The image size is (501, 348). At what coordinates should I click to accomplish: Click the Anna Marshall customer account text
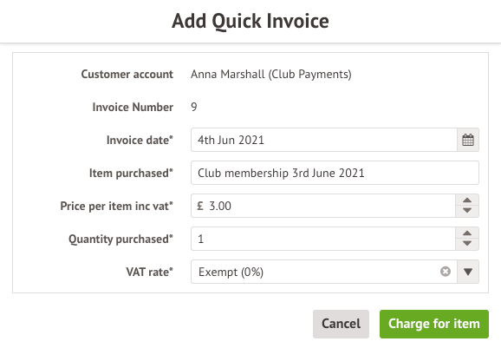(x=271, y=75)
